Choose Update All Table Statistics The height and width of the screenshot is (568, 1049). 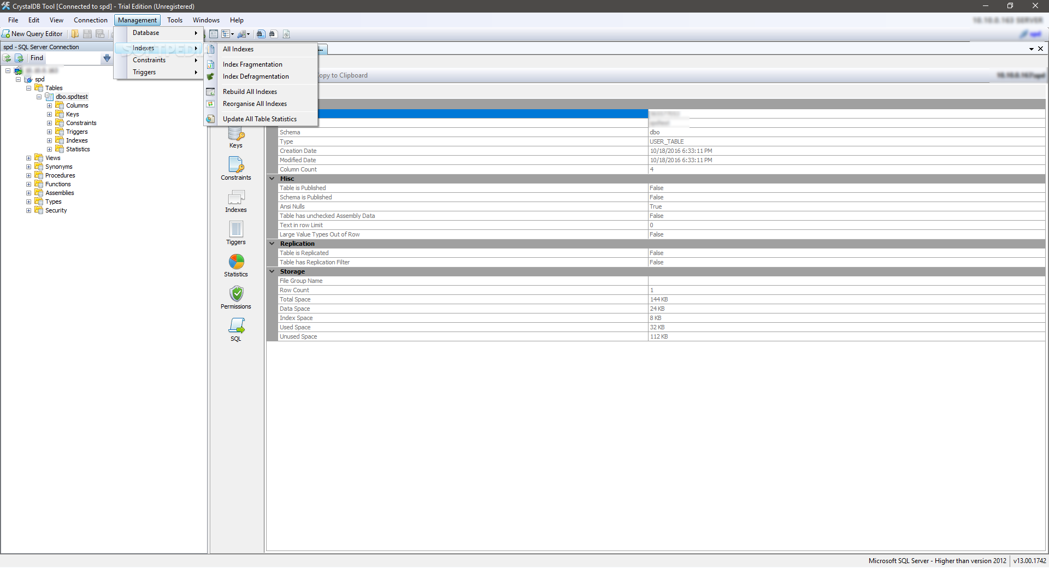[261, 119]
